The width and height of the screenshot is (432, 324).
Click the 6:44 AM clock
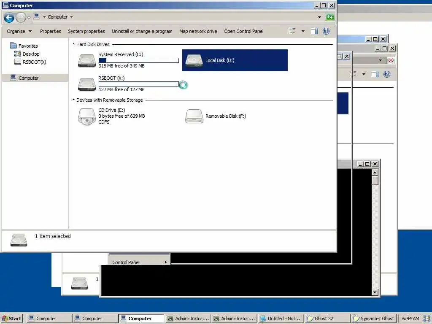pyautogui.click(x=410, y=319)
